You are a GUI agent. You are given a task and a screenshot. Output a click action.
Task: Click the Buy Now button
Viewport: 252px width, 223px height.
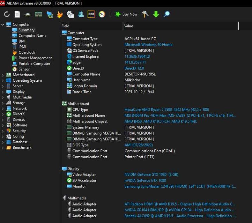coord(126,14)
